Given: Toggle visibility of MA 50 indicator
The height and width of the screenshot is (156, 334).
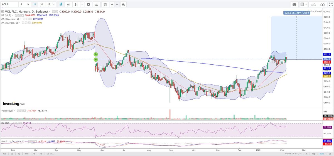Looking at the screenshot, I should (23, 23).
